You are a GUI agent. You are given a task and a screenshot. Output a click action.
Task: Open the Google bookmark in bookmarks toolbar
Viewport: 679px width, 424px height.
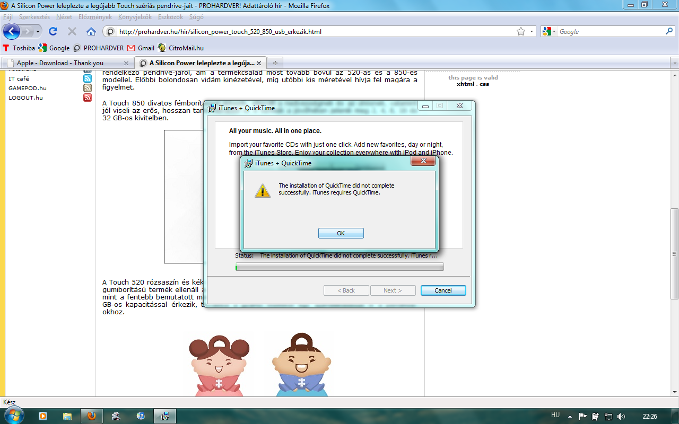click(54, 48)
